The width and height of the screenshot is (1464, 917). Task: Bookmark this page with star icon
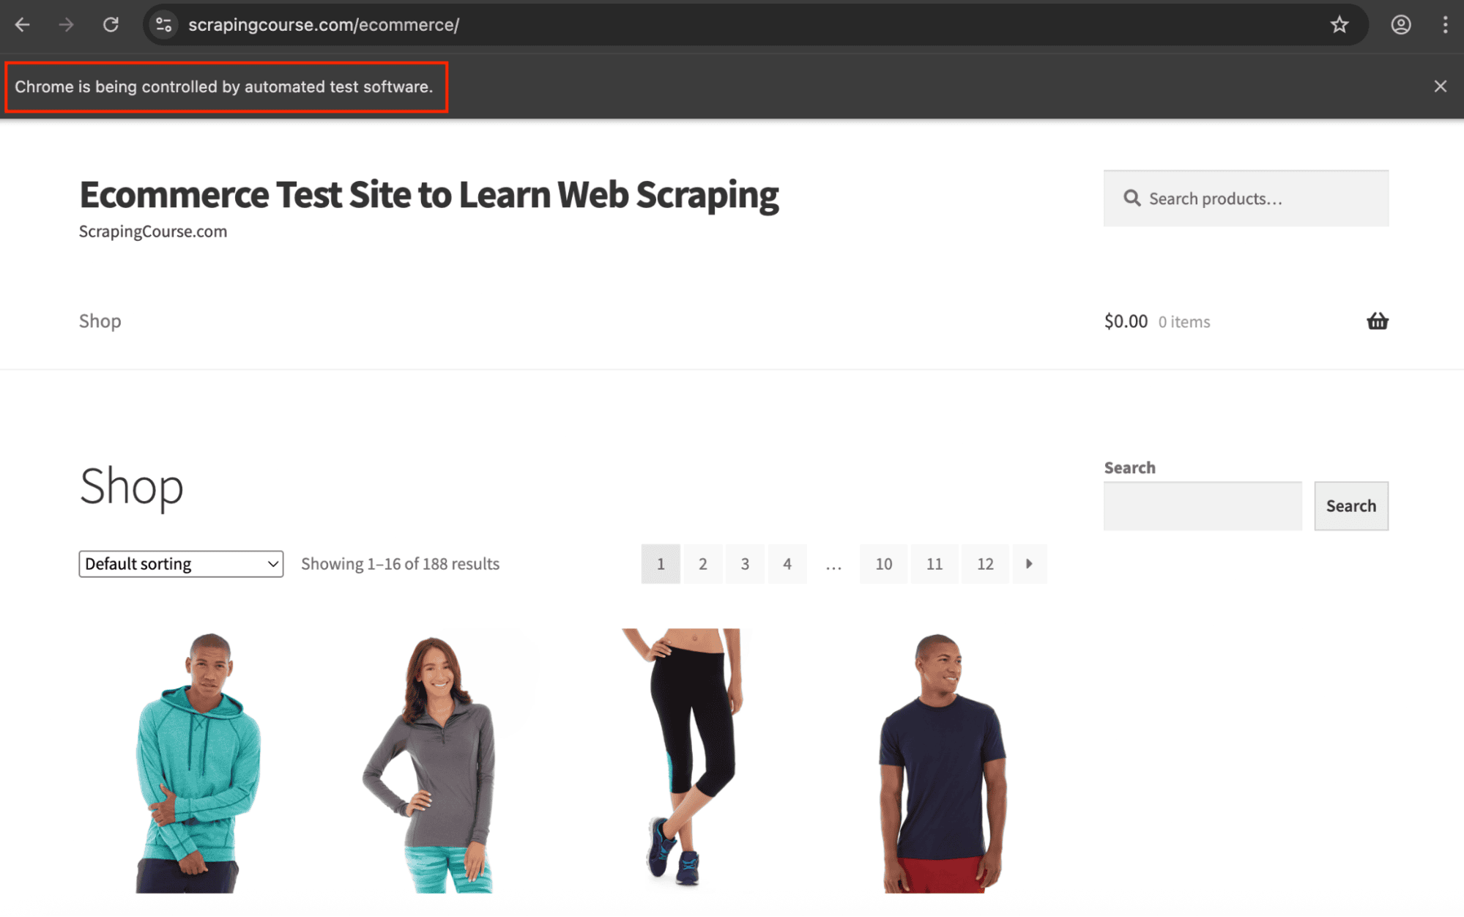tap(1339, 25)
